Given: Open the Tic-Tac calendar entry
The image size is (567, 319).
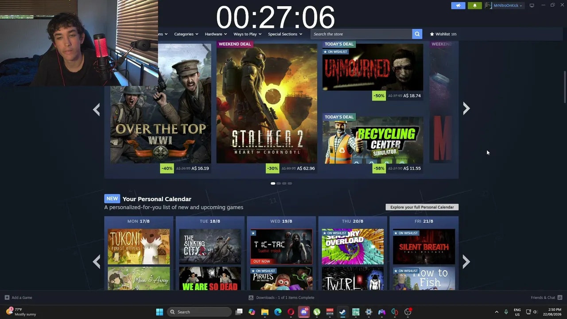Looking at the screenshot, I should [281, 246].
